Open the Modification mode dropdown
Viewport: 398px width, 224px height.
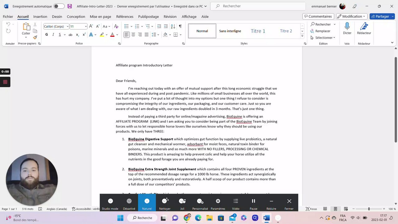tap(352, 16)
